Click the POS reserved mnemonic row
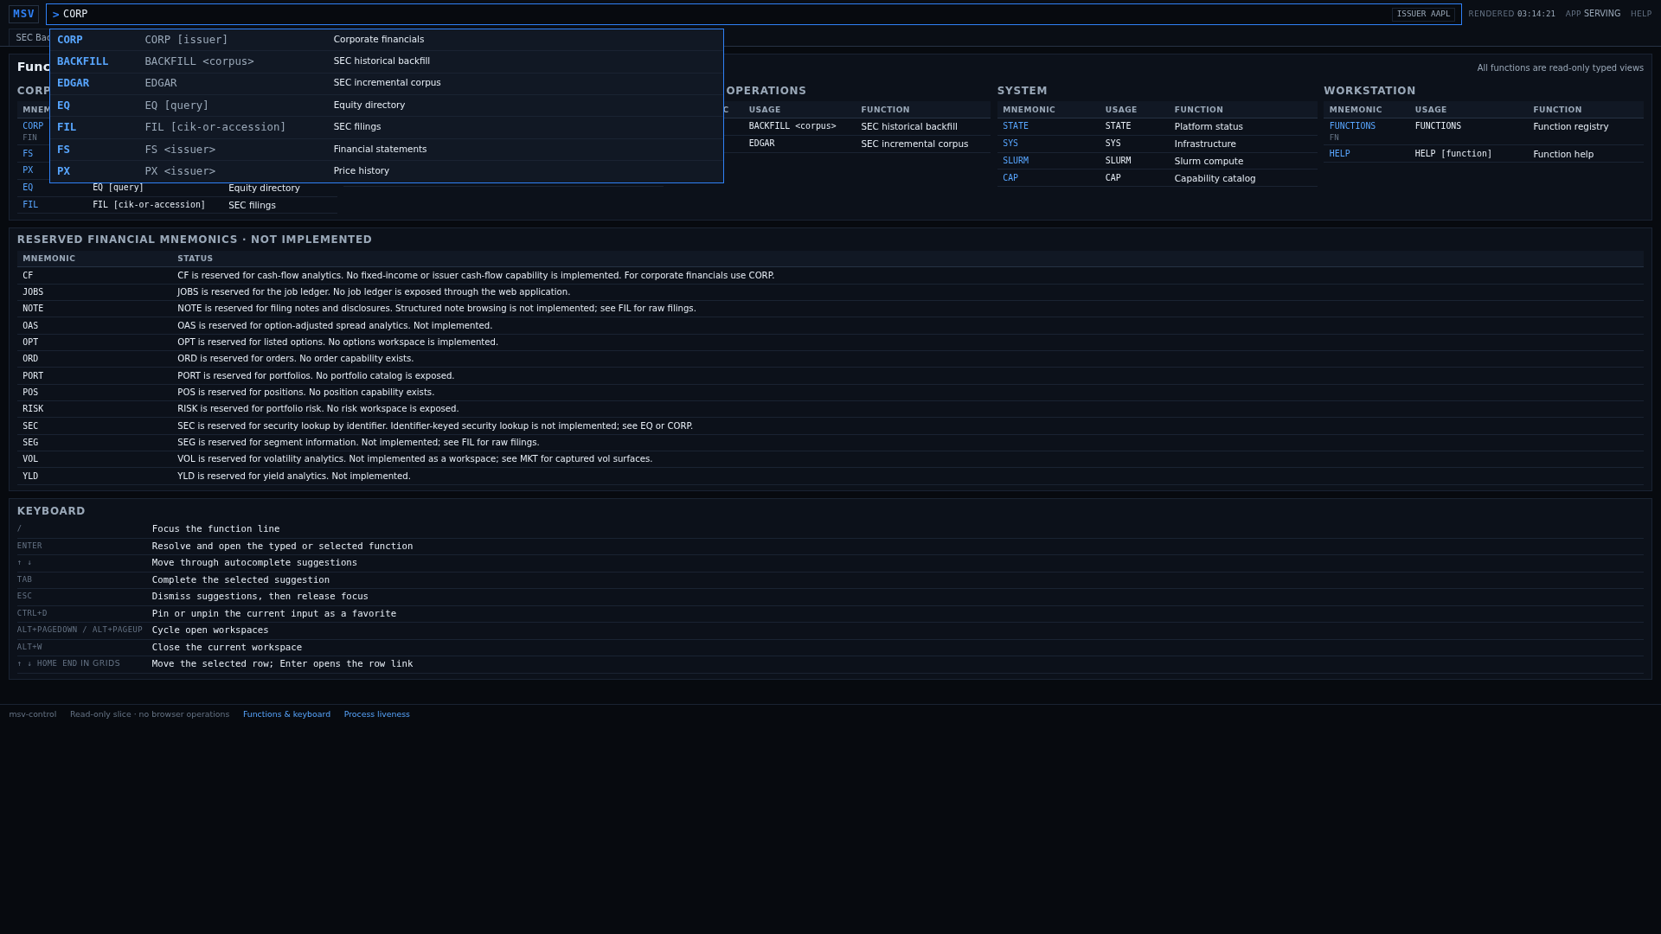This screenshot has height=934, width=1661. pyautogui.click(x=830, y=393)
